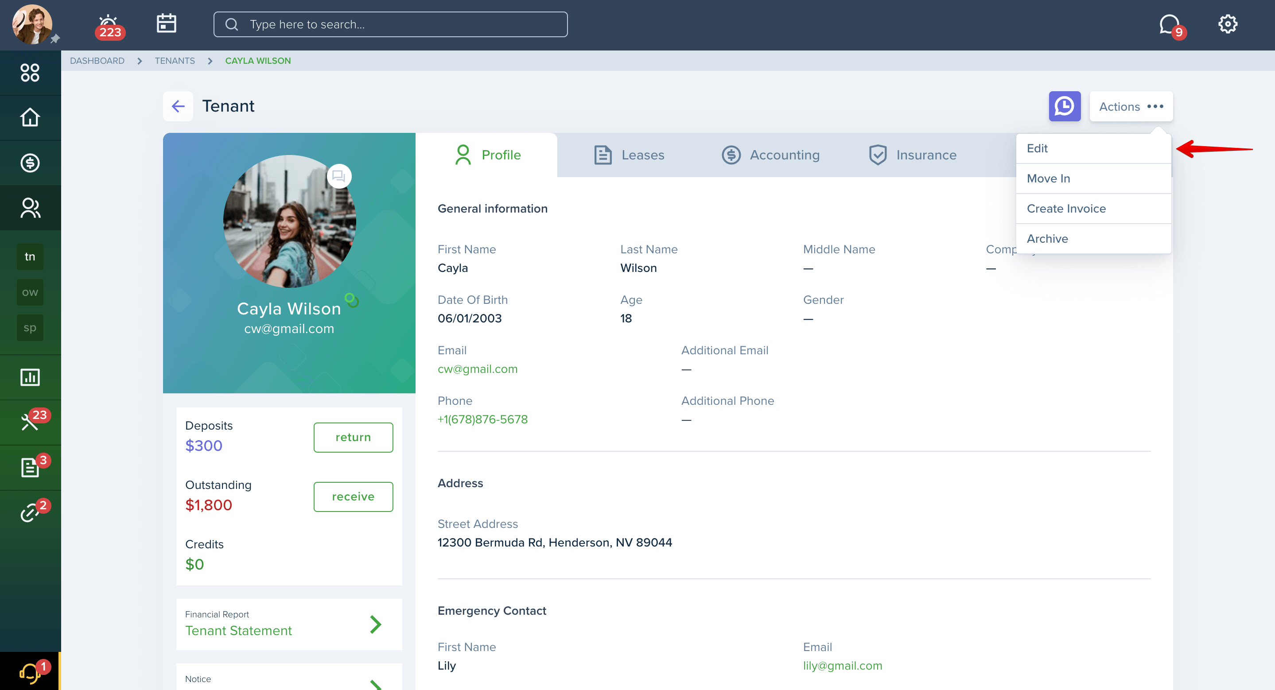The width and height of the screenshot is (1275, 690).
Task: Switch to the Accounting tab
Action: pos(771,155)
